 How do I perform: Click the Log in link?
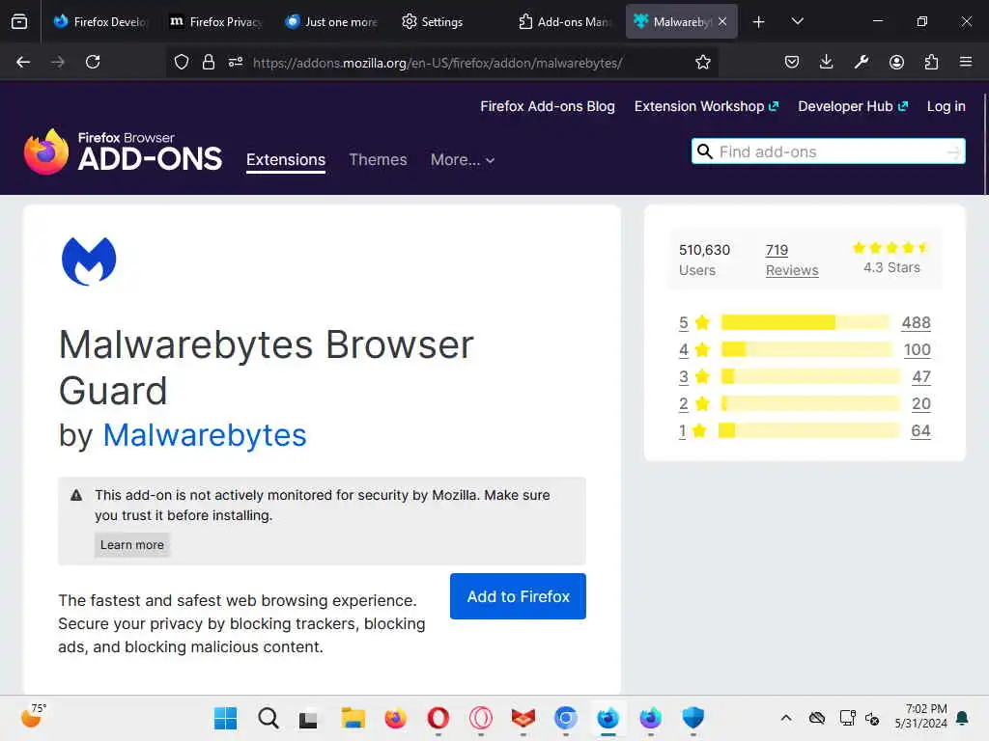click(947, 106)
